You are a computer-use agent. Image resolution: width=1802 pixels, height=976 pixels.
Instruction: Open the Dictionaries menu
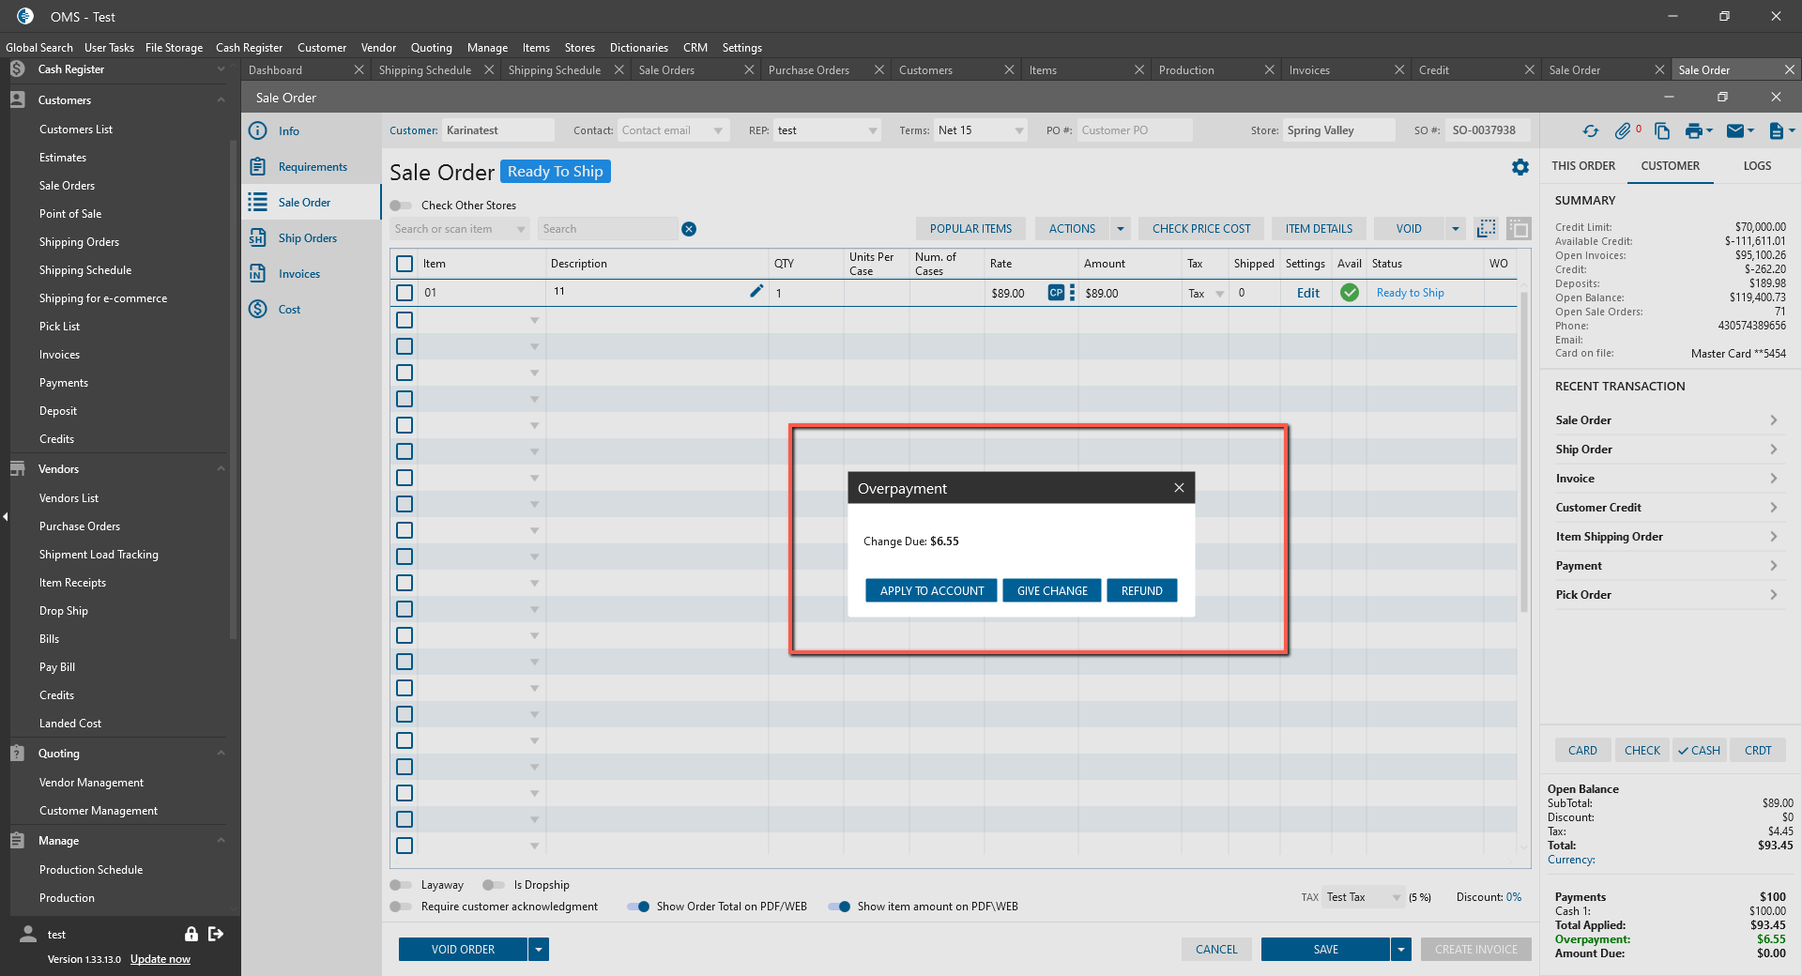tap(638, 48)
